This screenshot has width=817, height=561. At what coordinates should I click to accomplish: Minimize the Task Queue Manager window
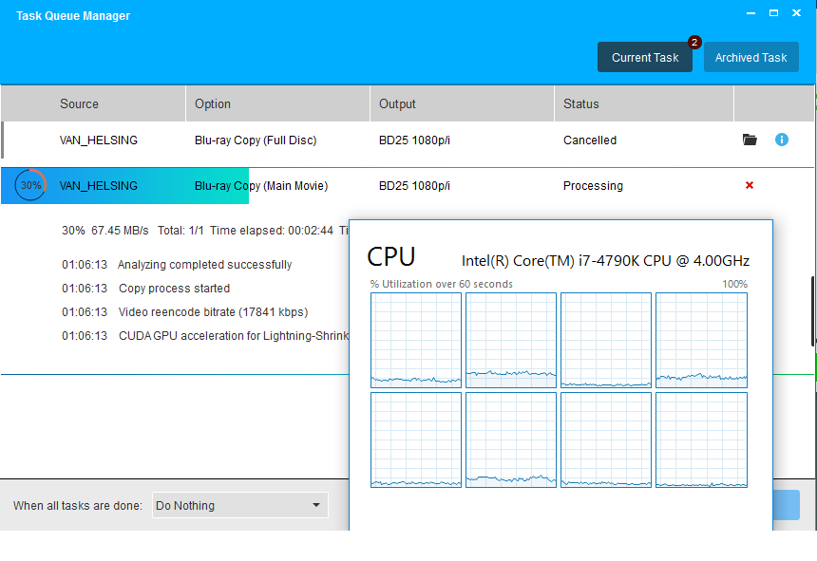748,13
